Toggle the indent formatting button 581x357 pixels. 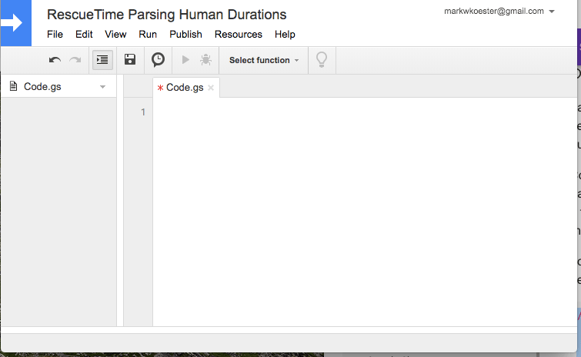click(102, 60)
